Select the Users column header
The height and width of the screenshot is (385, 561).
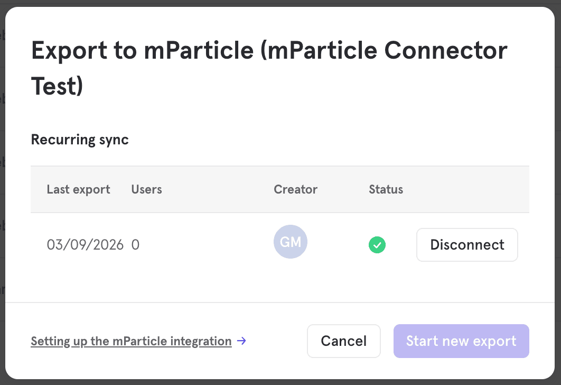pos(146,189)
